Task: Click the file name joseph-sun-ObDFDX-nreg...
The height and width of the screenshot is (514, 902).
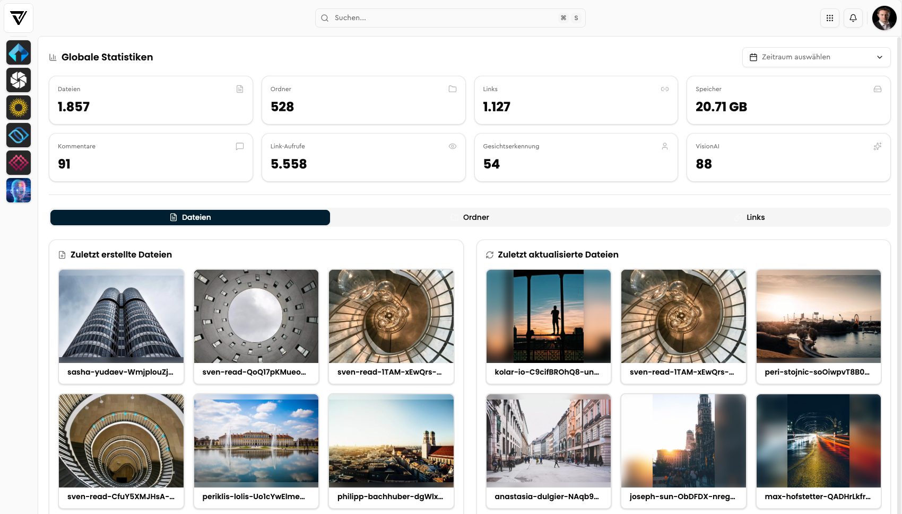Action: [x=682, y=497]
